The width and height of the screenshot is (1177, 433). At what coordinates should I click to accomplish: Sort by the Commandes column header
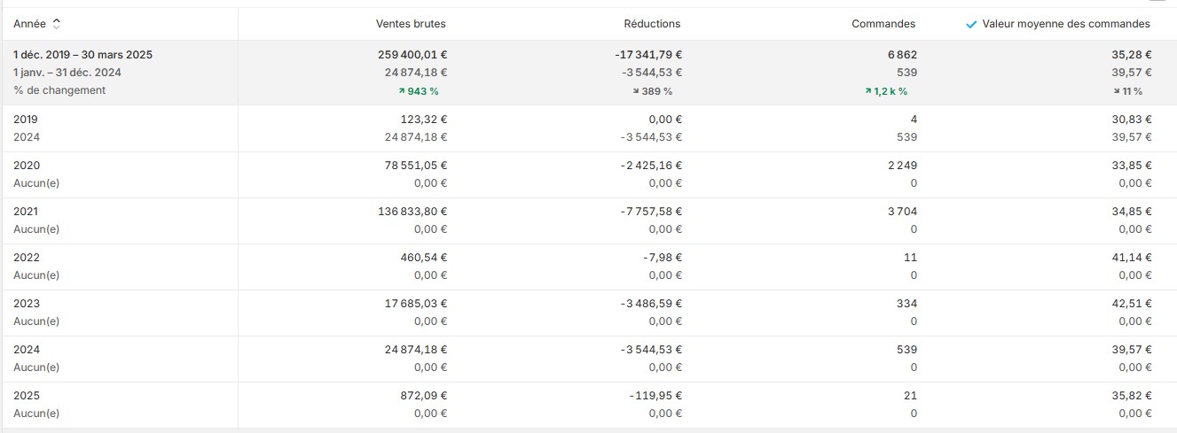pyautogui.click(x=883, y=24)
